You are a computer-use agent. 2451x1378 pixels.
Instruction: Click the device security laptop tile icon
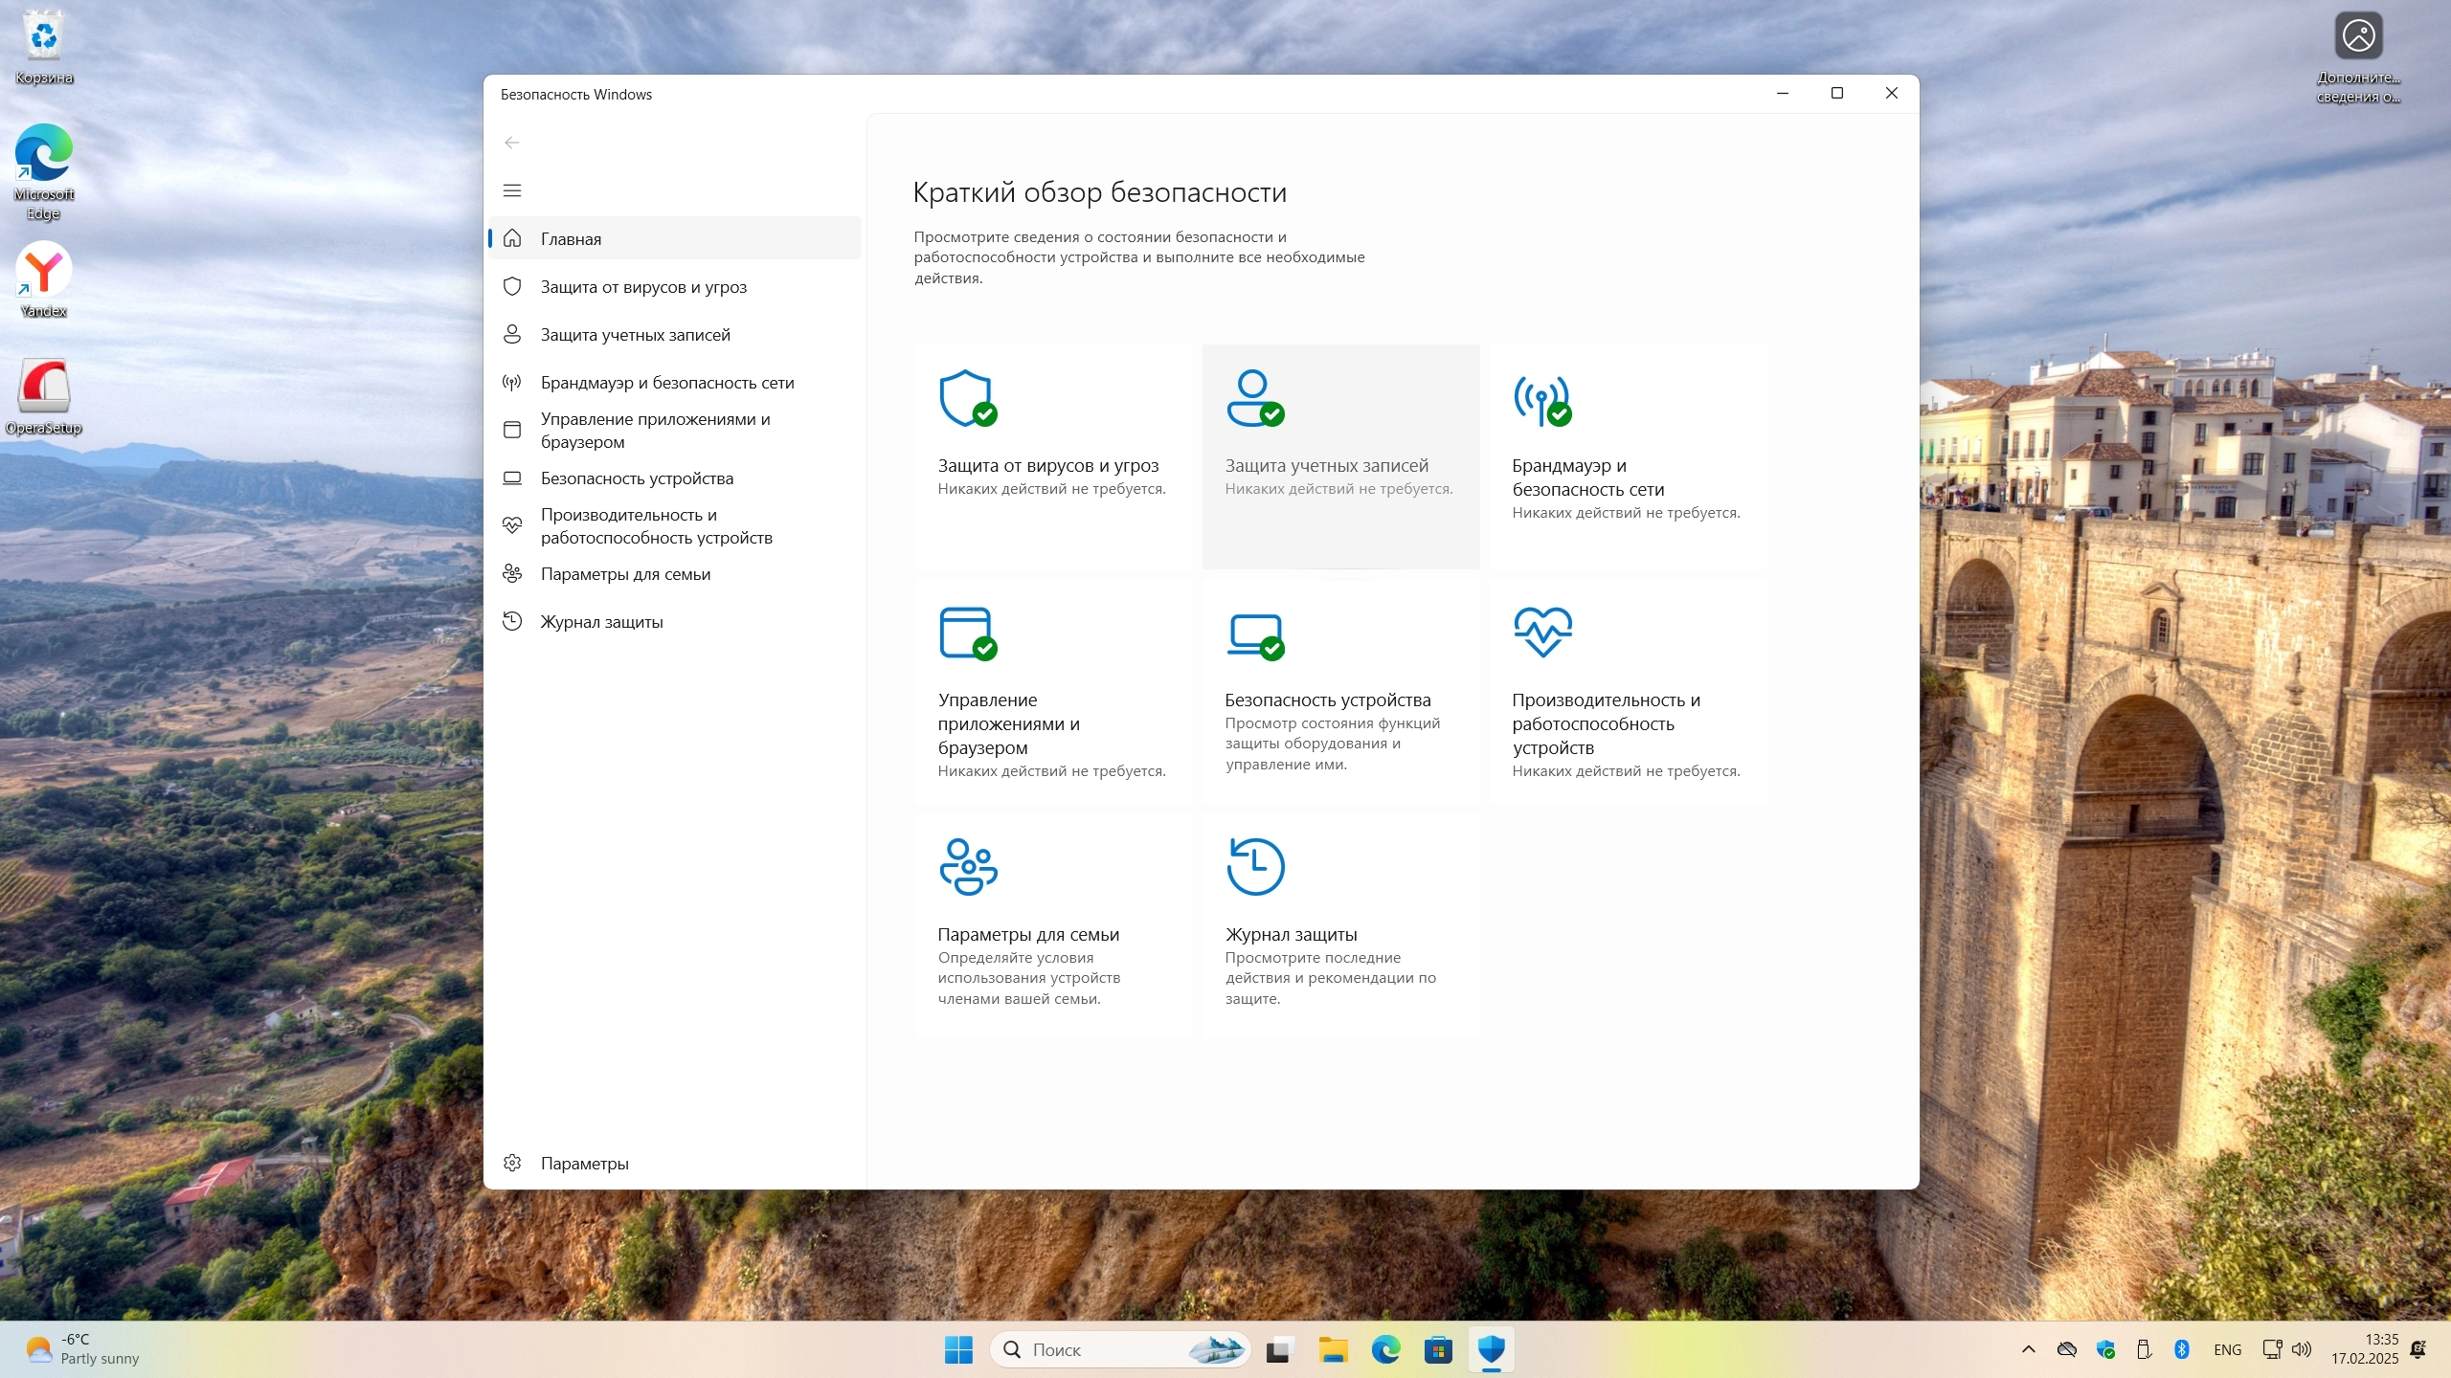click(1254, 633)
